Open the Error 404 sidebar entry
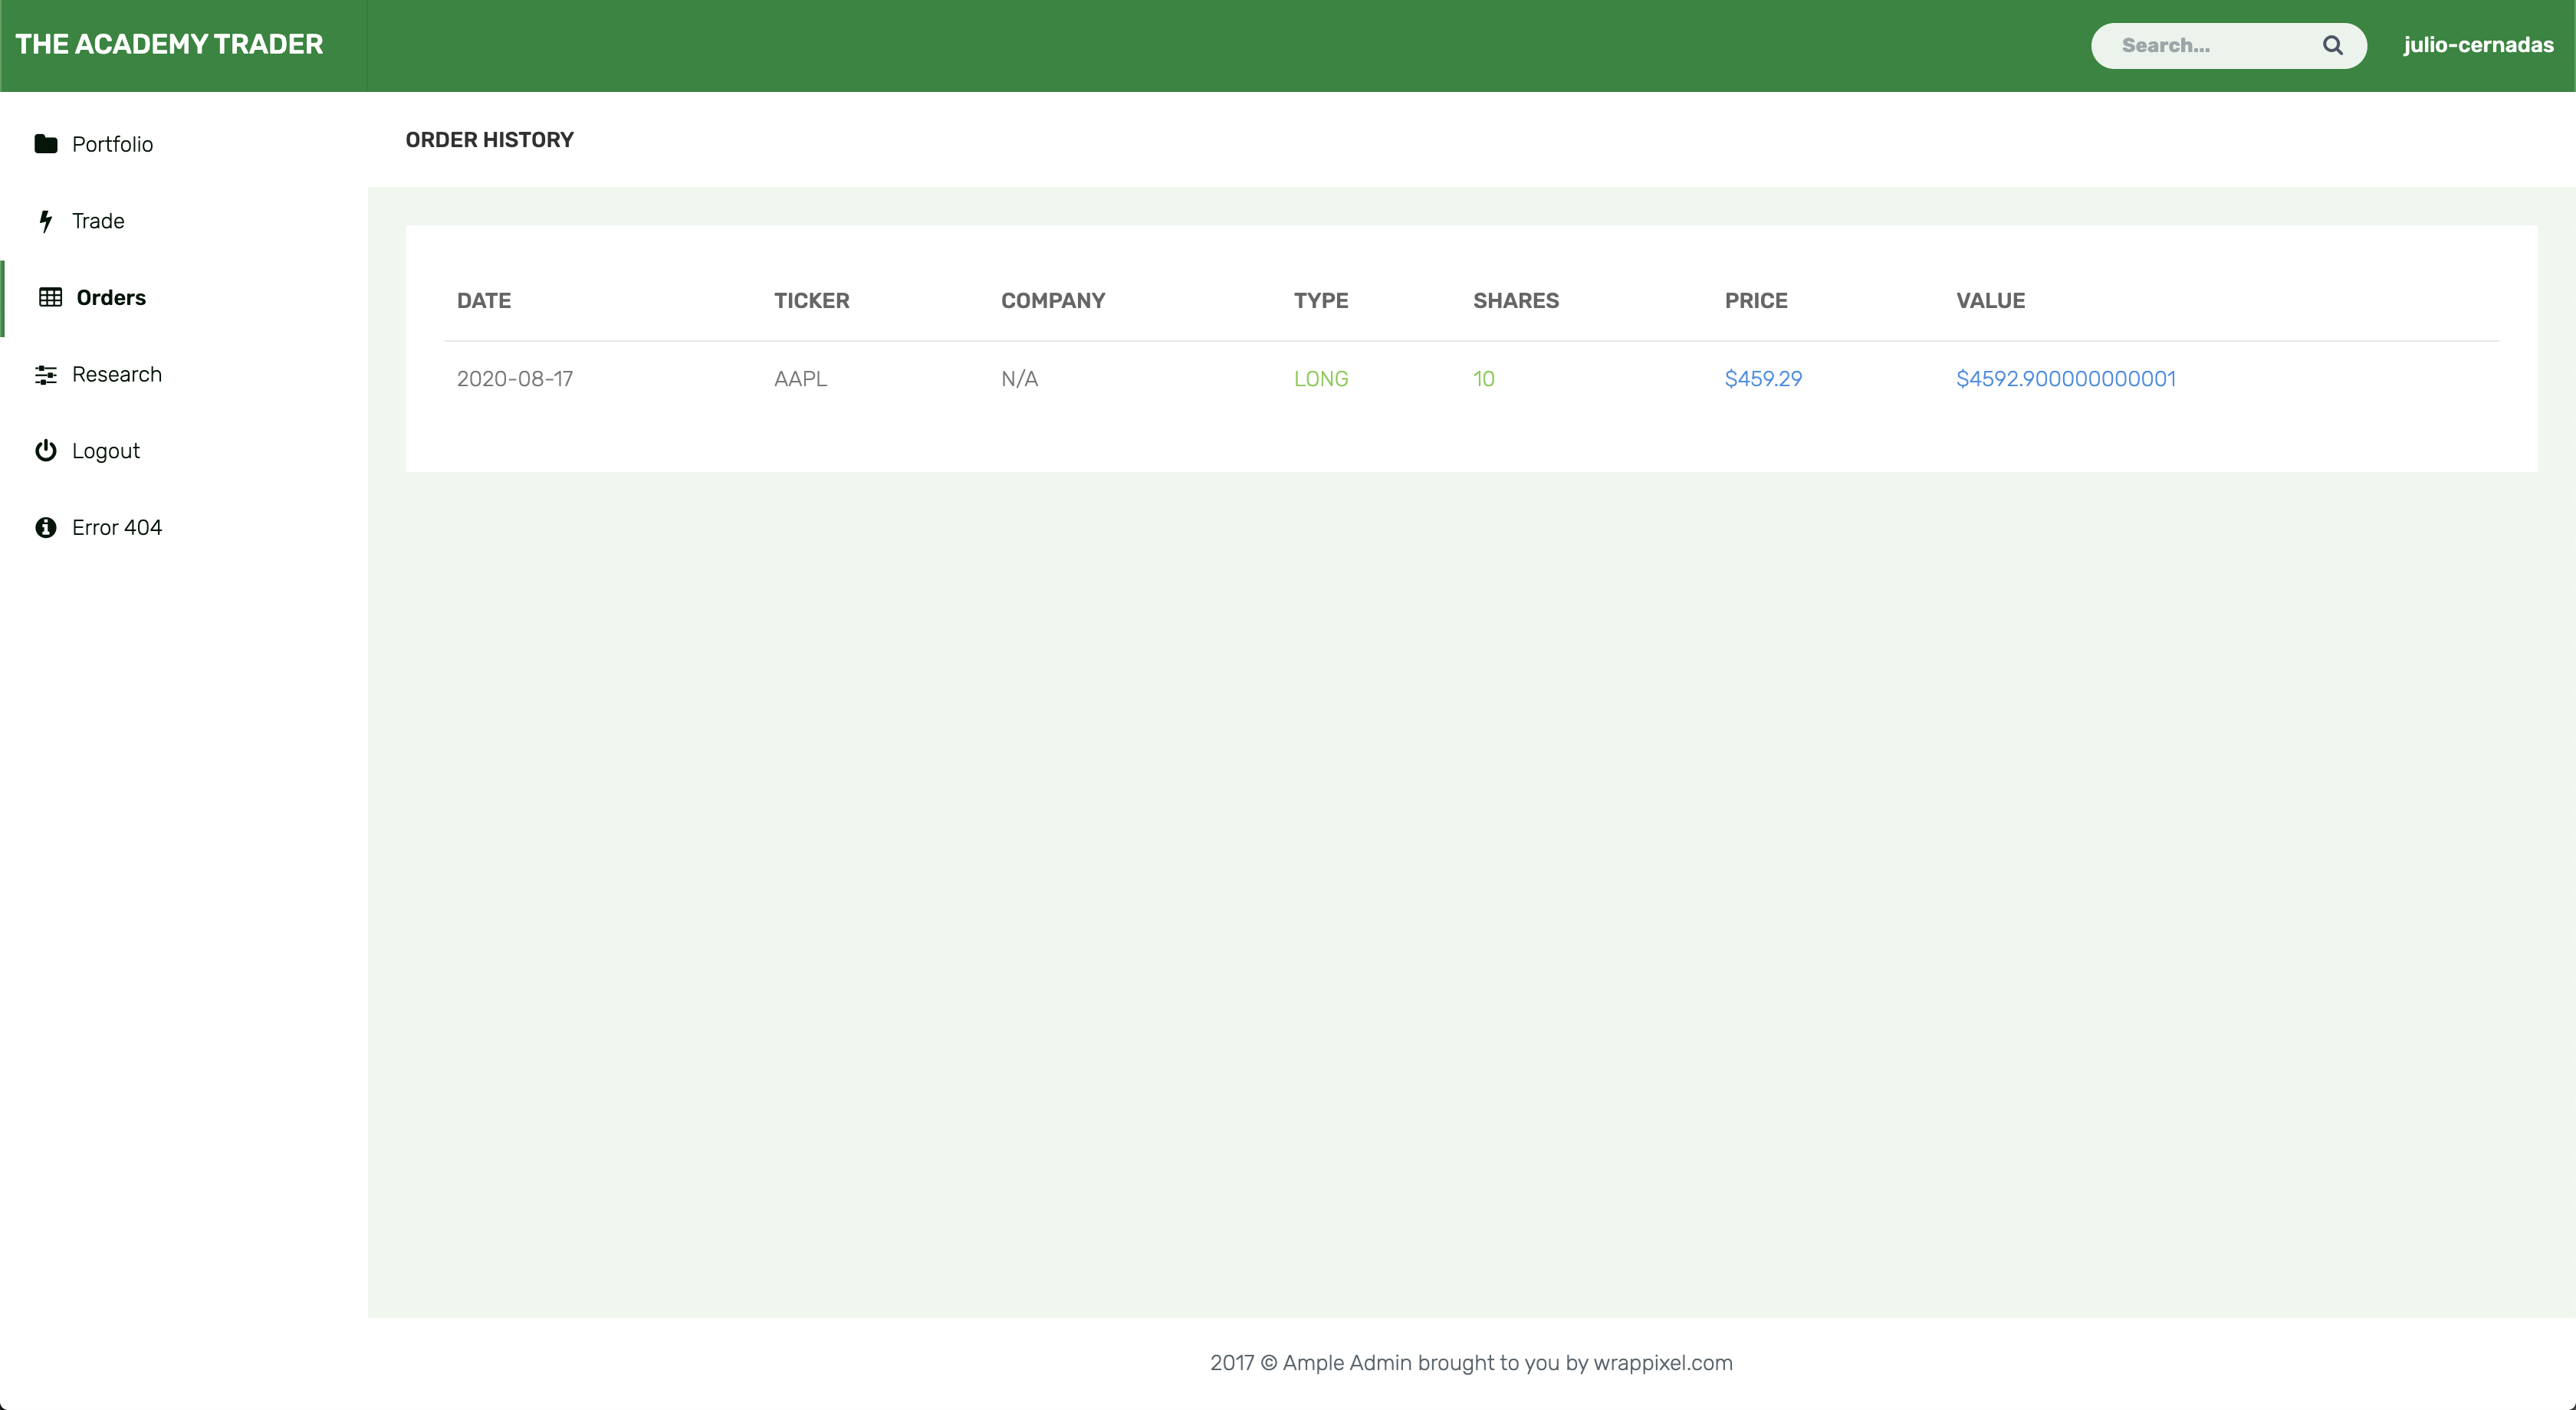The image size is (2576, 1410). click(x=117, y=528)
